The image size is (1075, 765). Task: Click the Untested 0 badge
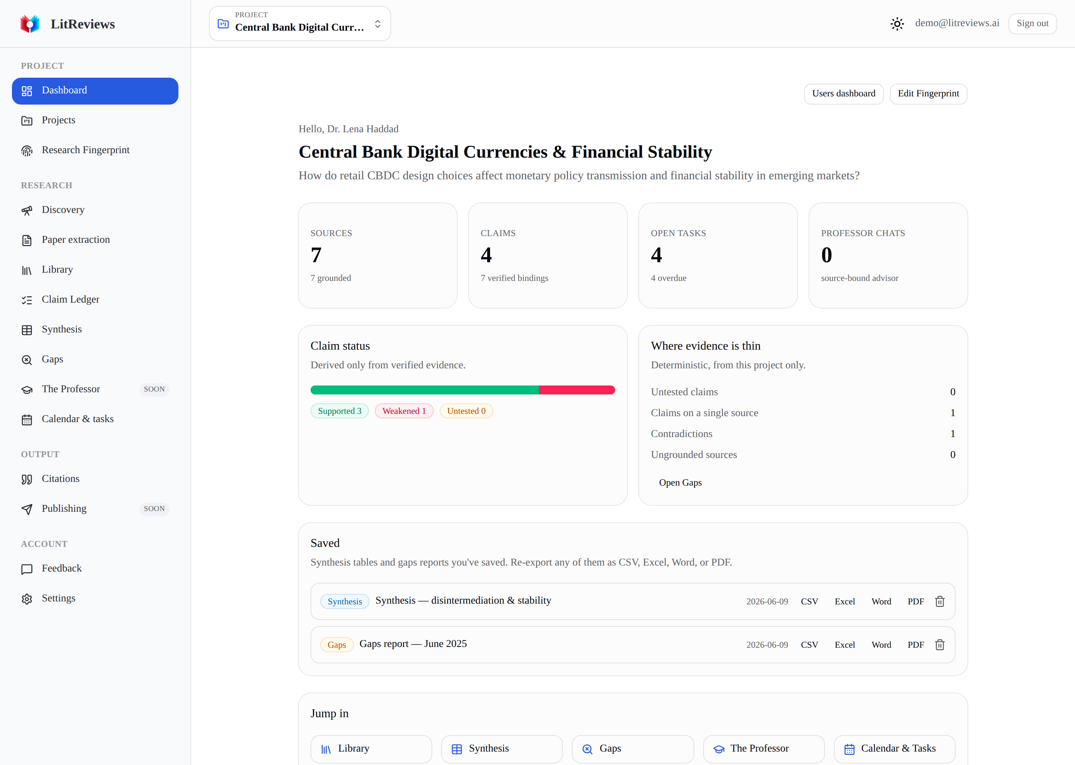pyautogui.click(x=466, y=411)
